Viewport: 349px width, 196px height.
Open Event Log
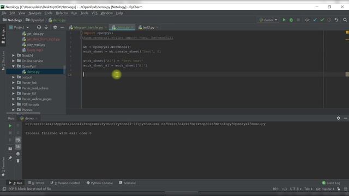click(331, 183)
